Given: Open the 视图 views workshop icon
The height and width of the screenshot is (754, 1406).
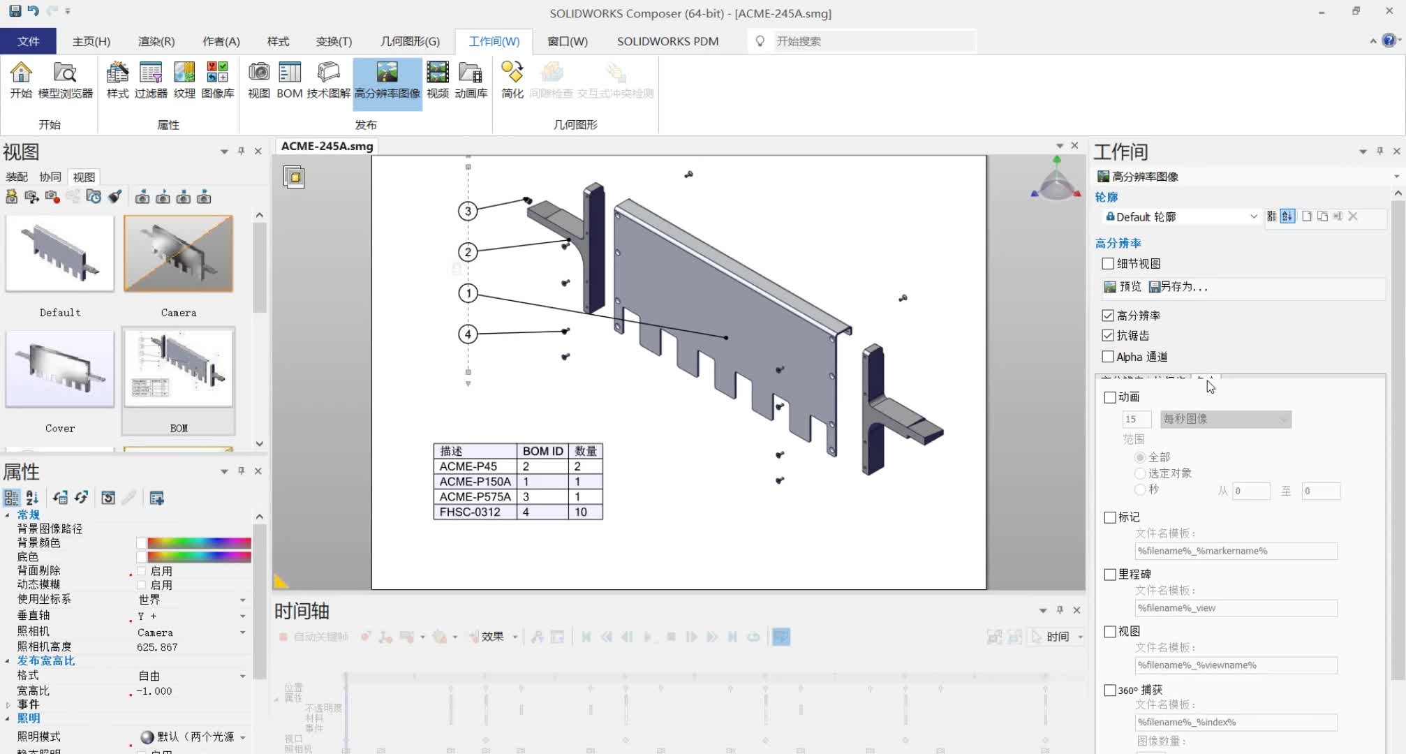Looking at the screenshot, I should coord(259,80).
